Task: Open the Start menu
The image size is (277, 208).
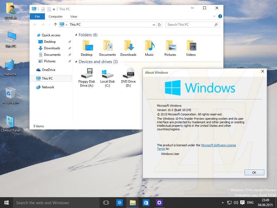Action: [x=6, y=203]
